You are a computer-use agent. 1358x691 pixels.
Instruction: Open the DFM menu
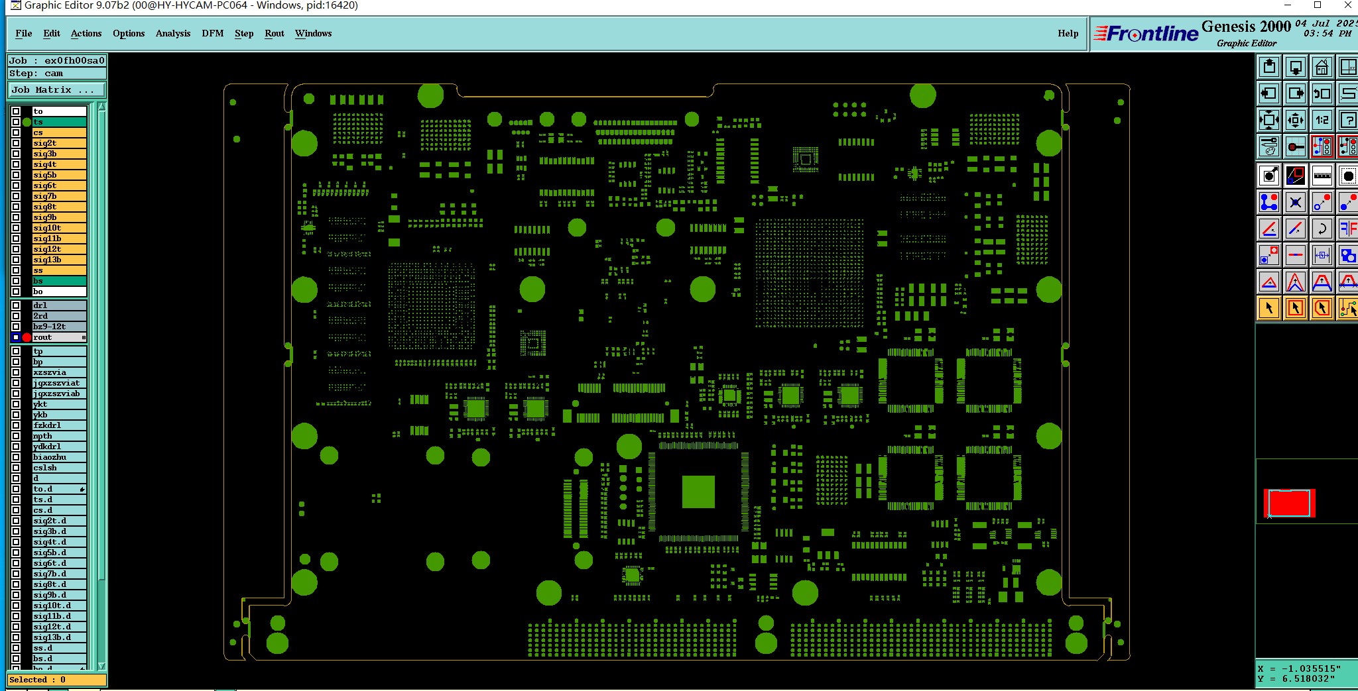(x=213, y=33)
